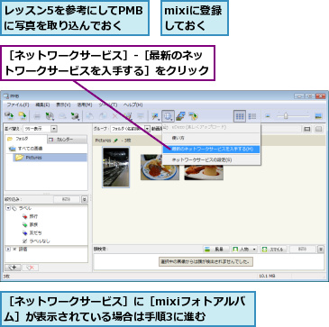The image size is (329, 327).
Task: Click the 人物 face search button
Action: click(241, 250)
